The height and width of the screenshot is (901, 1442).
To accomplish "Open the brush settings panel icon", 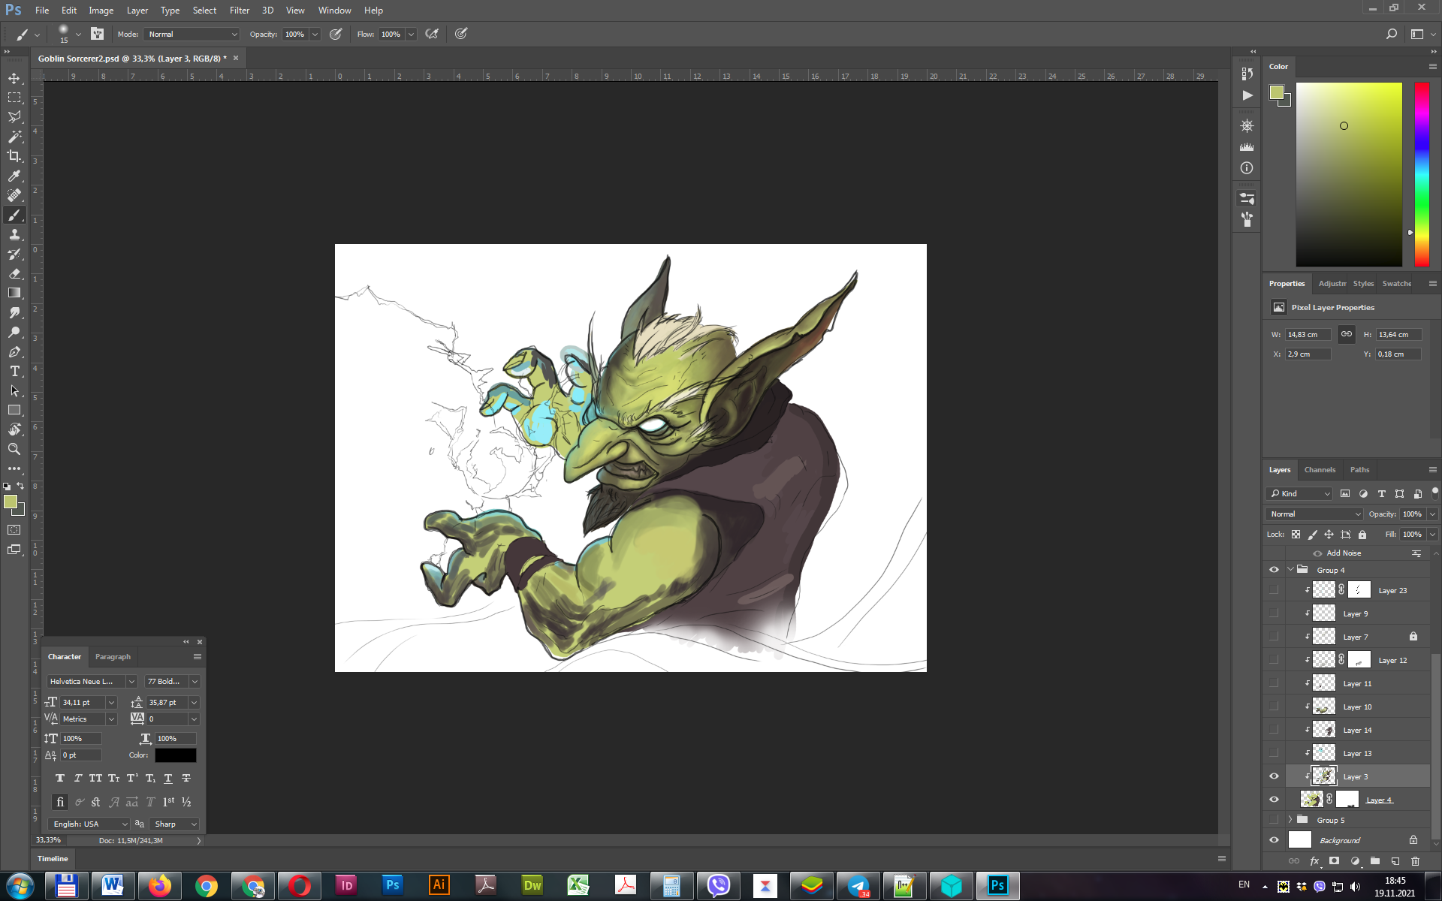I will [98, 34].
